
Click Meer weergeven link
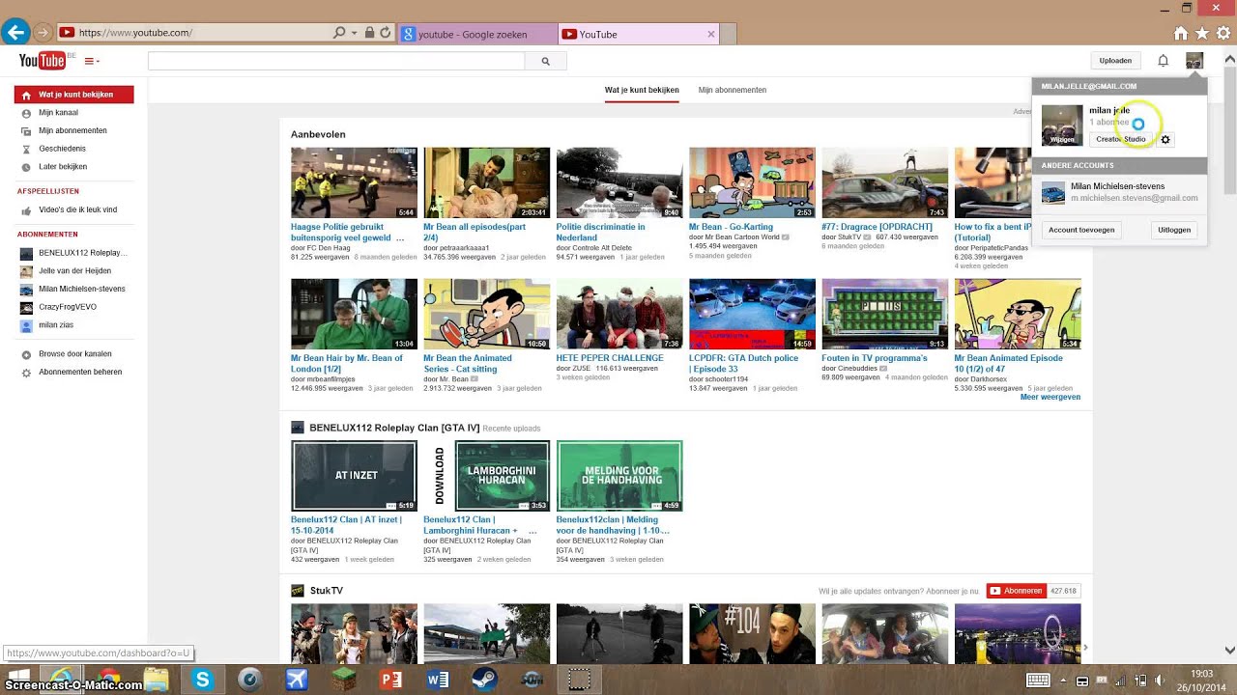1050,397
